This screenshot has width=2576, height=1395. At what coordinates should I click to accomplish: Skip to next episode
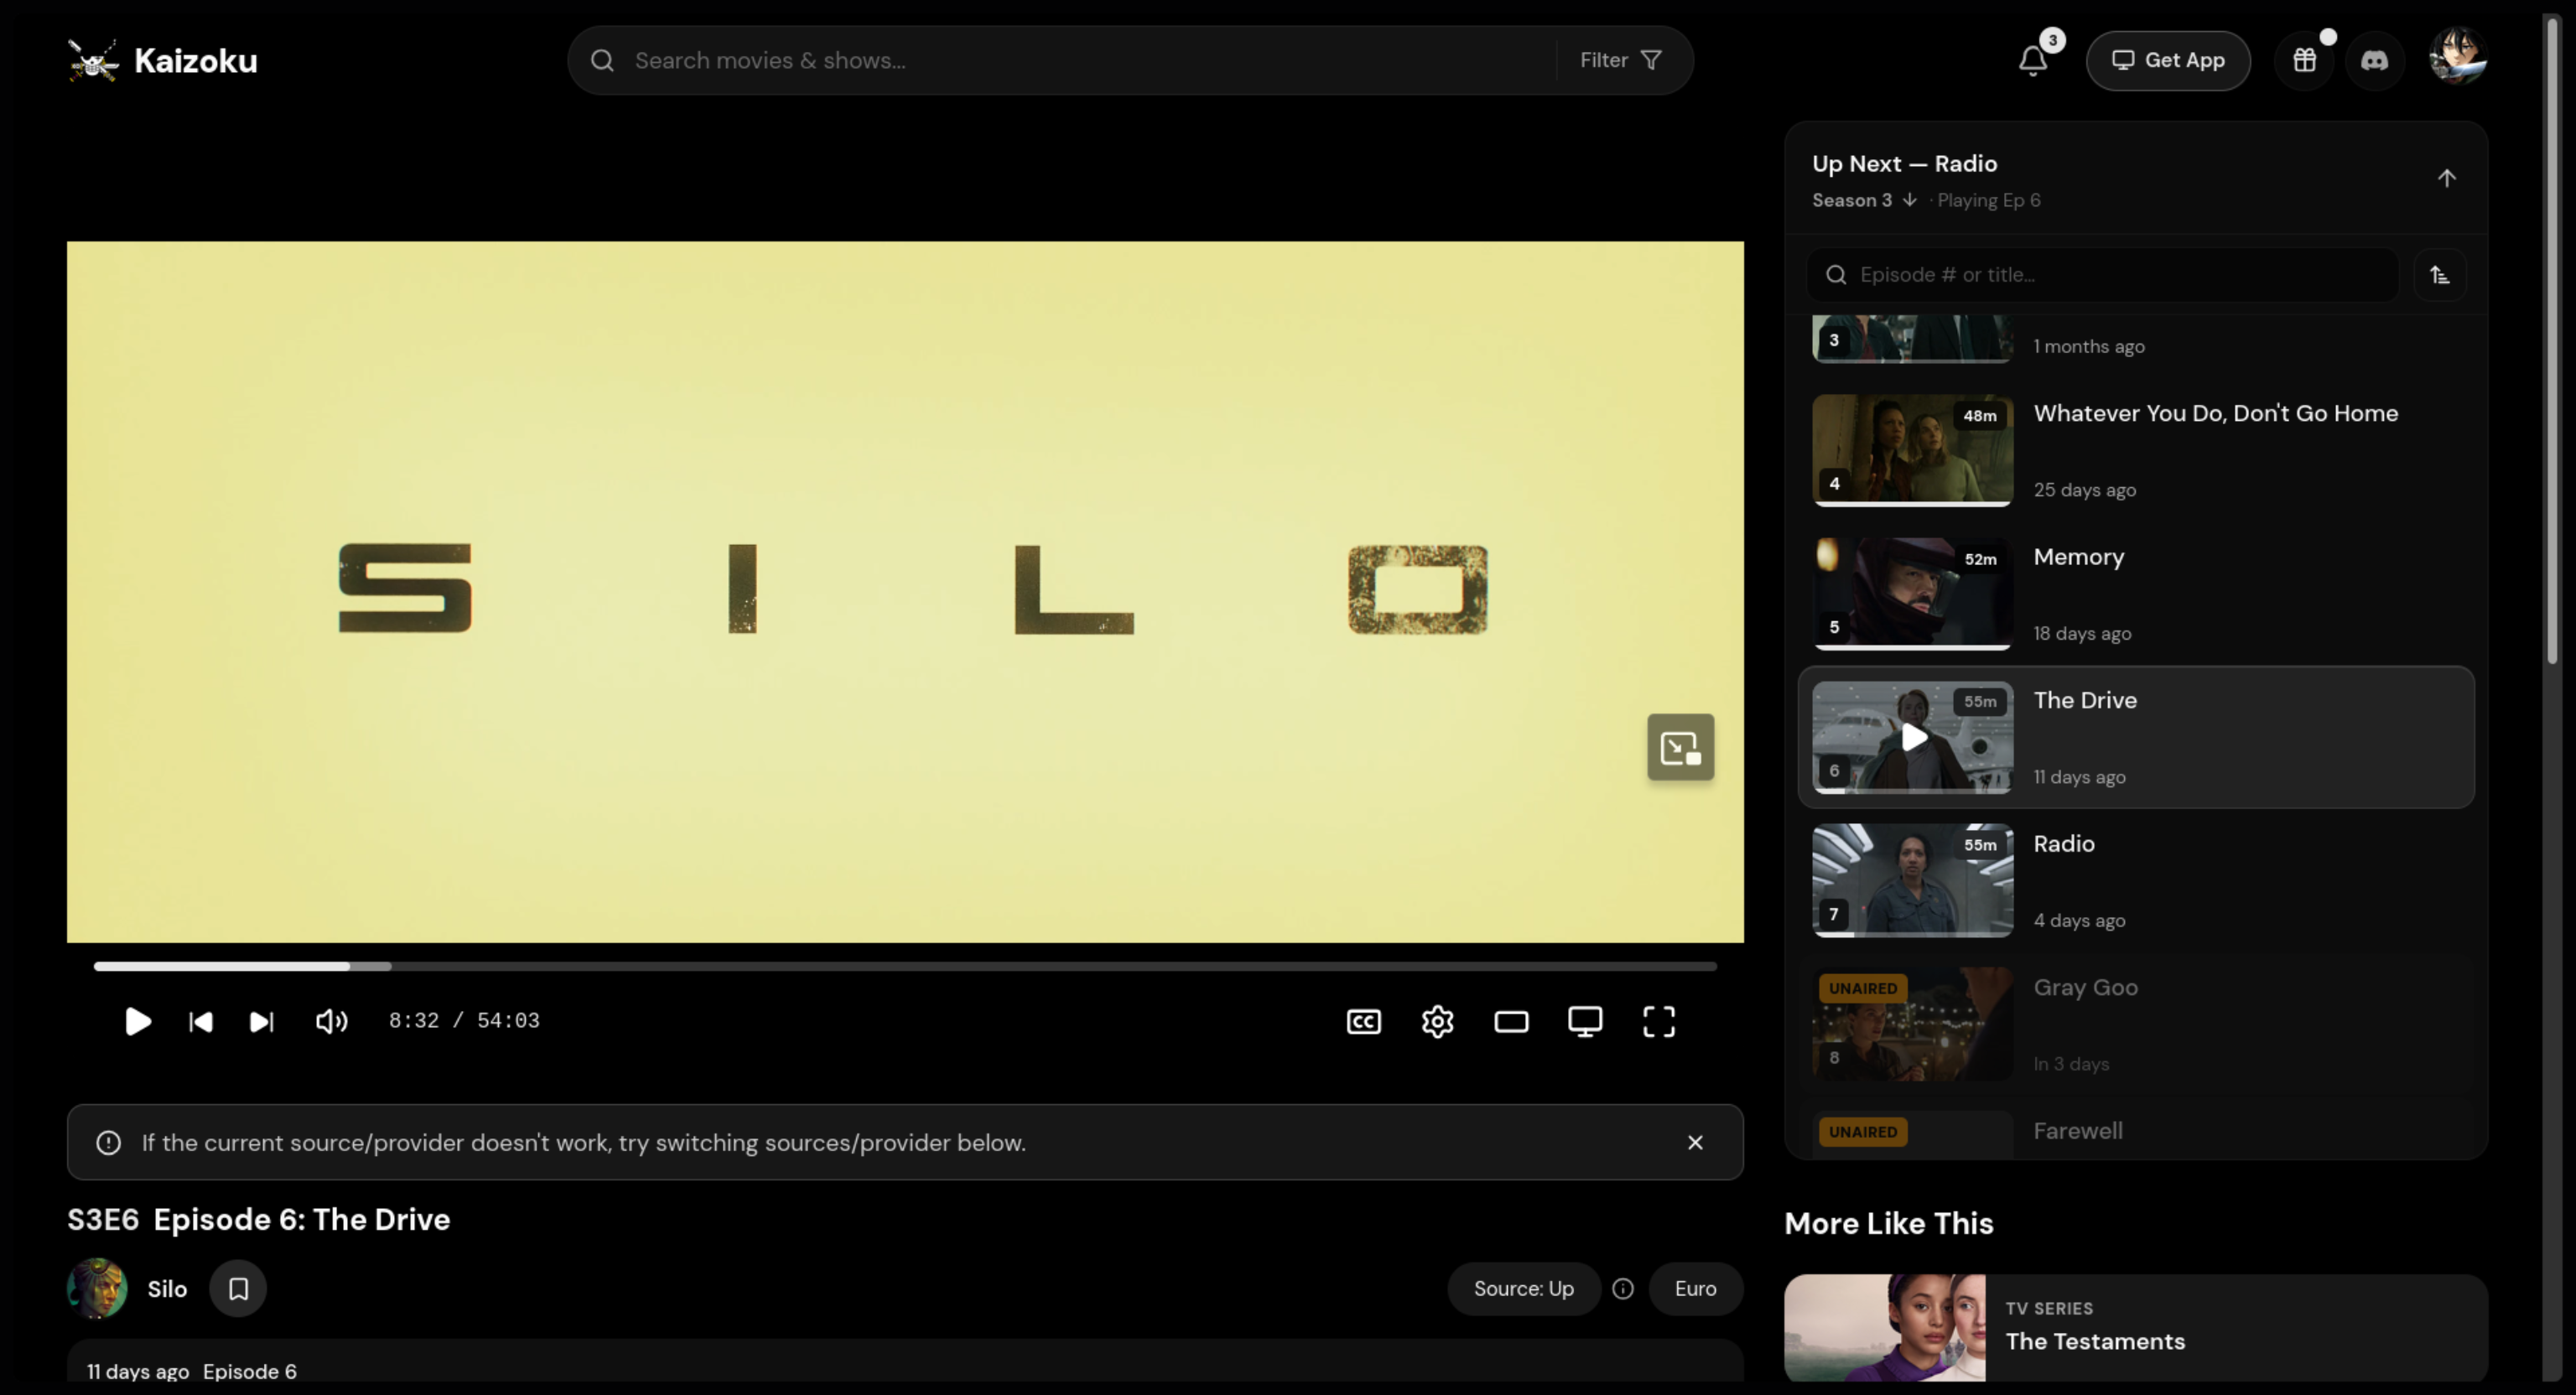pyautogui.click(x=261, y=1021)
